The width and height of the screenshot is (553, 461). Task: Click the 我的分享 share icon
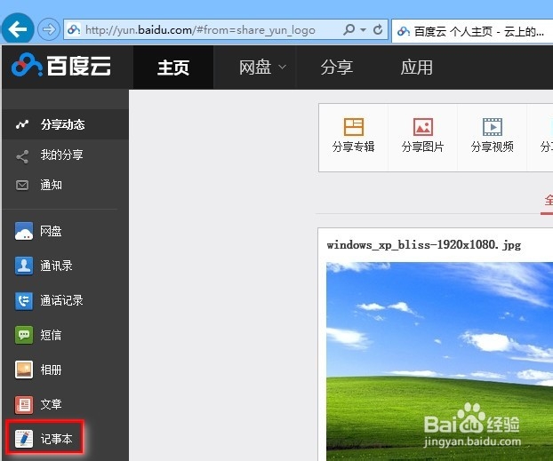click(x=22, y=156)
